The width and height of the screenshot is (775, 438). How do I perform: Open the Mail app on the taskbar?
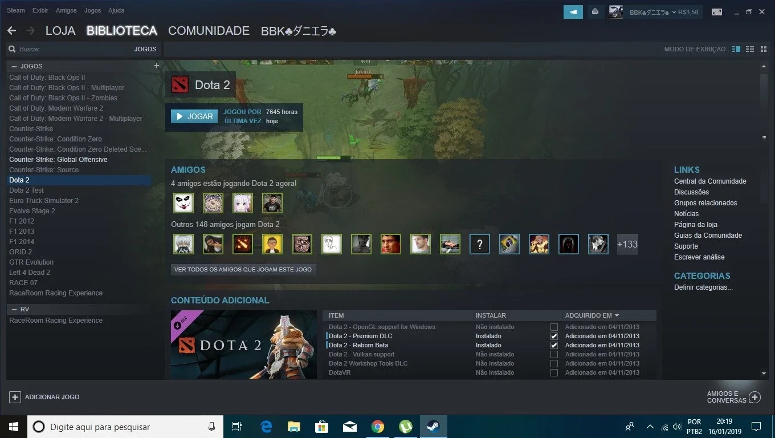349,427
